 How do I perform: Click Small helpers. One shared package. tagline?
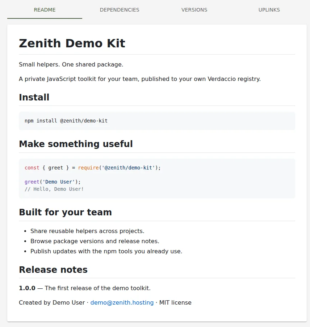71,64
